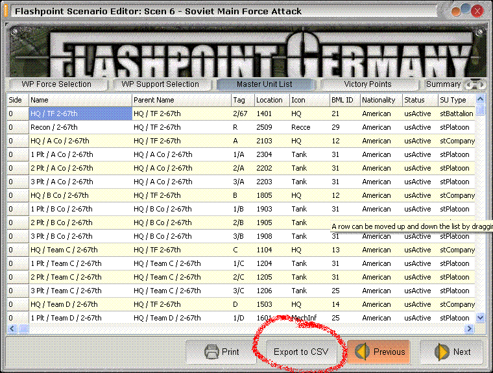Select the Master Unit List tab

pos(265,84)
